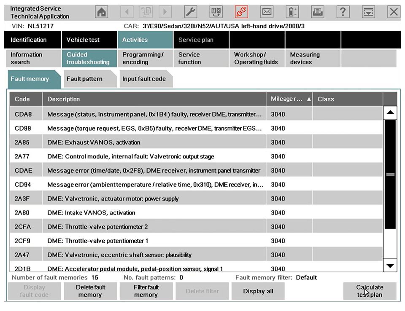405x311 pixels.
Task: Click the Home icon in the toolbar
Action: coord(102,12)
